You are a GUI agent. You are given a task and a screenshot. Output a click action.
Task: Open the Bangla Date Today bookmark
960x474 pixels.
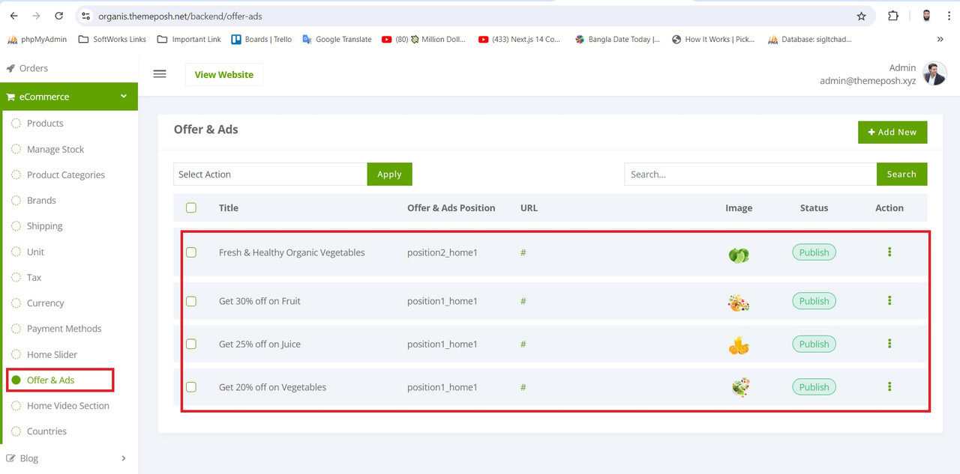point(617,39)
